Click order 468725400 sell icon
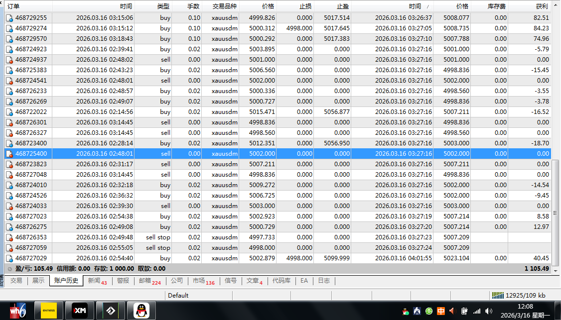This screenshot has width=561, height=320. tap(9, 154)
